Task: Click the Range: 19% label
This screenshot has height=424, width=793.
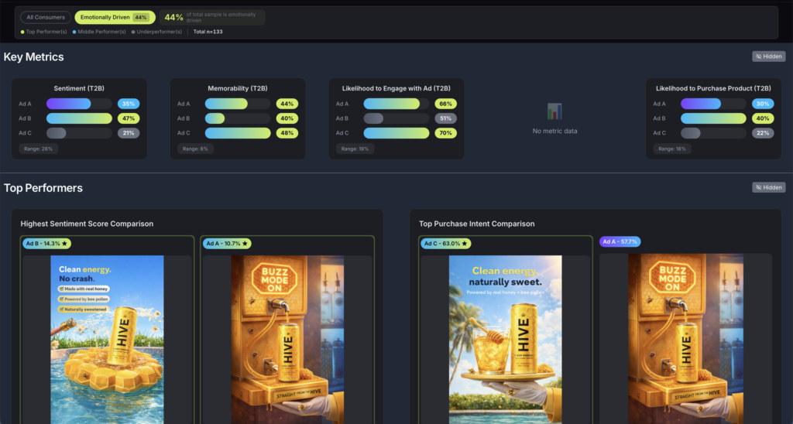Action: coord(355,149)
